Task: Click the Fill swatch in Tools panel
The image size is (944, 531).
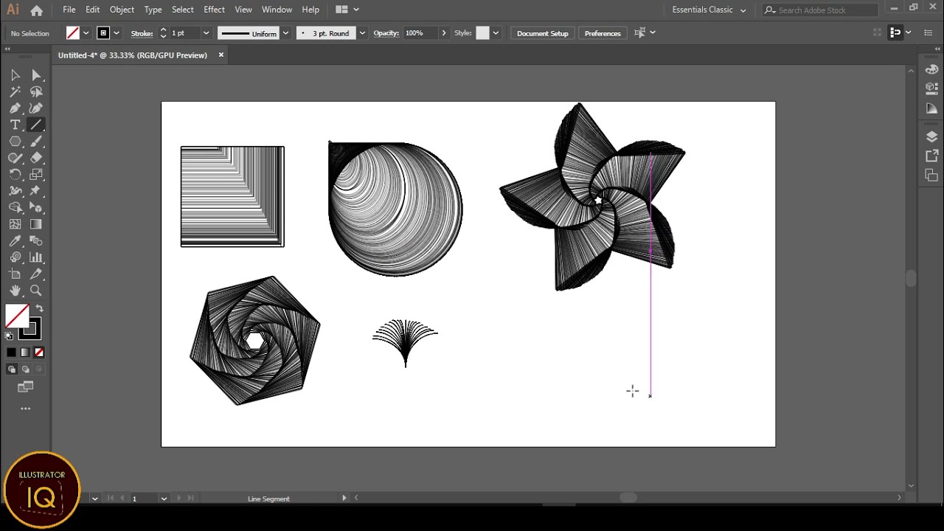Action: tap(17, 316)
